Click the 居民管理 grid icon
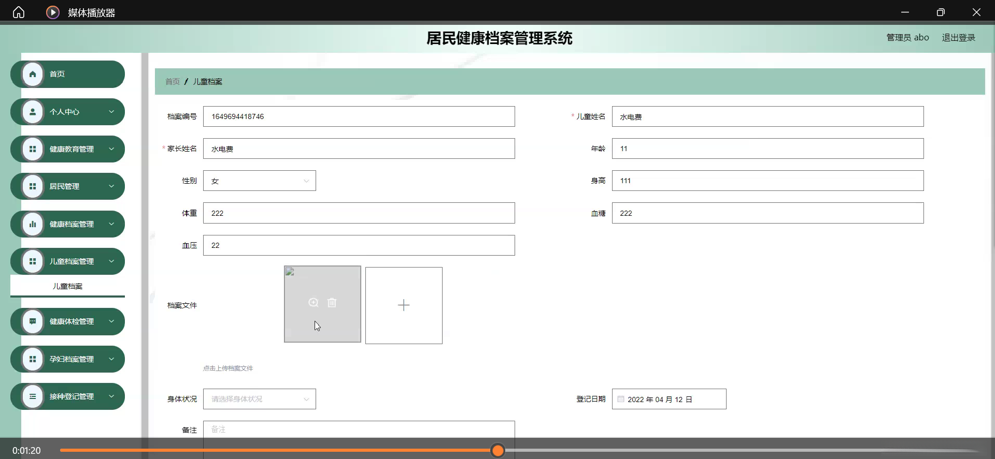 33,186
